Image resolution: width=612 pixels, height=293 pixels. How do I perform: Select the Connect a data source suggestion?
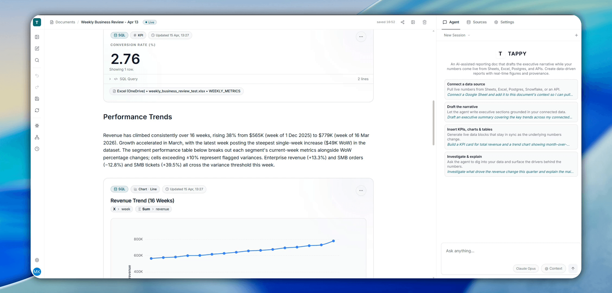point(511,89)
